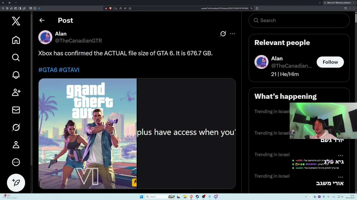Open the Notifications bell
The height and width of the screenshot is (200, 357).
point(16,75)
